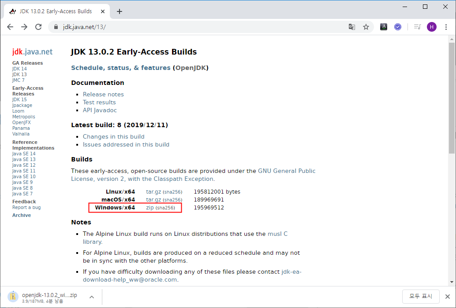Close the downloads bar
Image resolution: width=456 pixels, height=308 pixels.
pyautogui.click(x=448, y=297)
